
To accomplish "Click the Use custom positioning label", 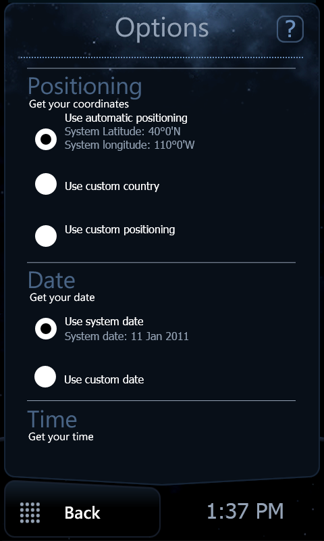I will click(120, 229).
